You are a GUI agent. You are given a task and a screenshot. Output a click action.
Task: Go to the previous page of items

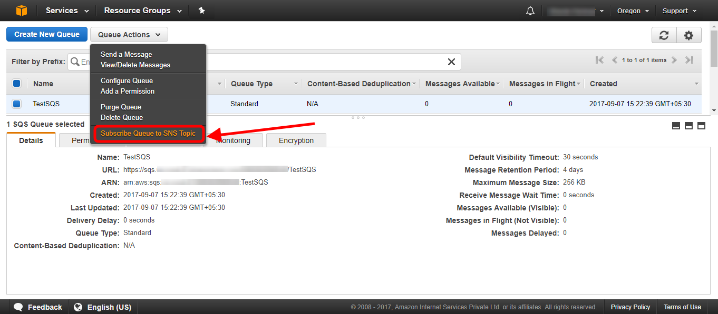click(615, 60)
